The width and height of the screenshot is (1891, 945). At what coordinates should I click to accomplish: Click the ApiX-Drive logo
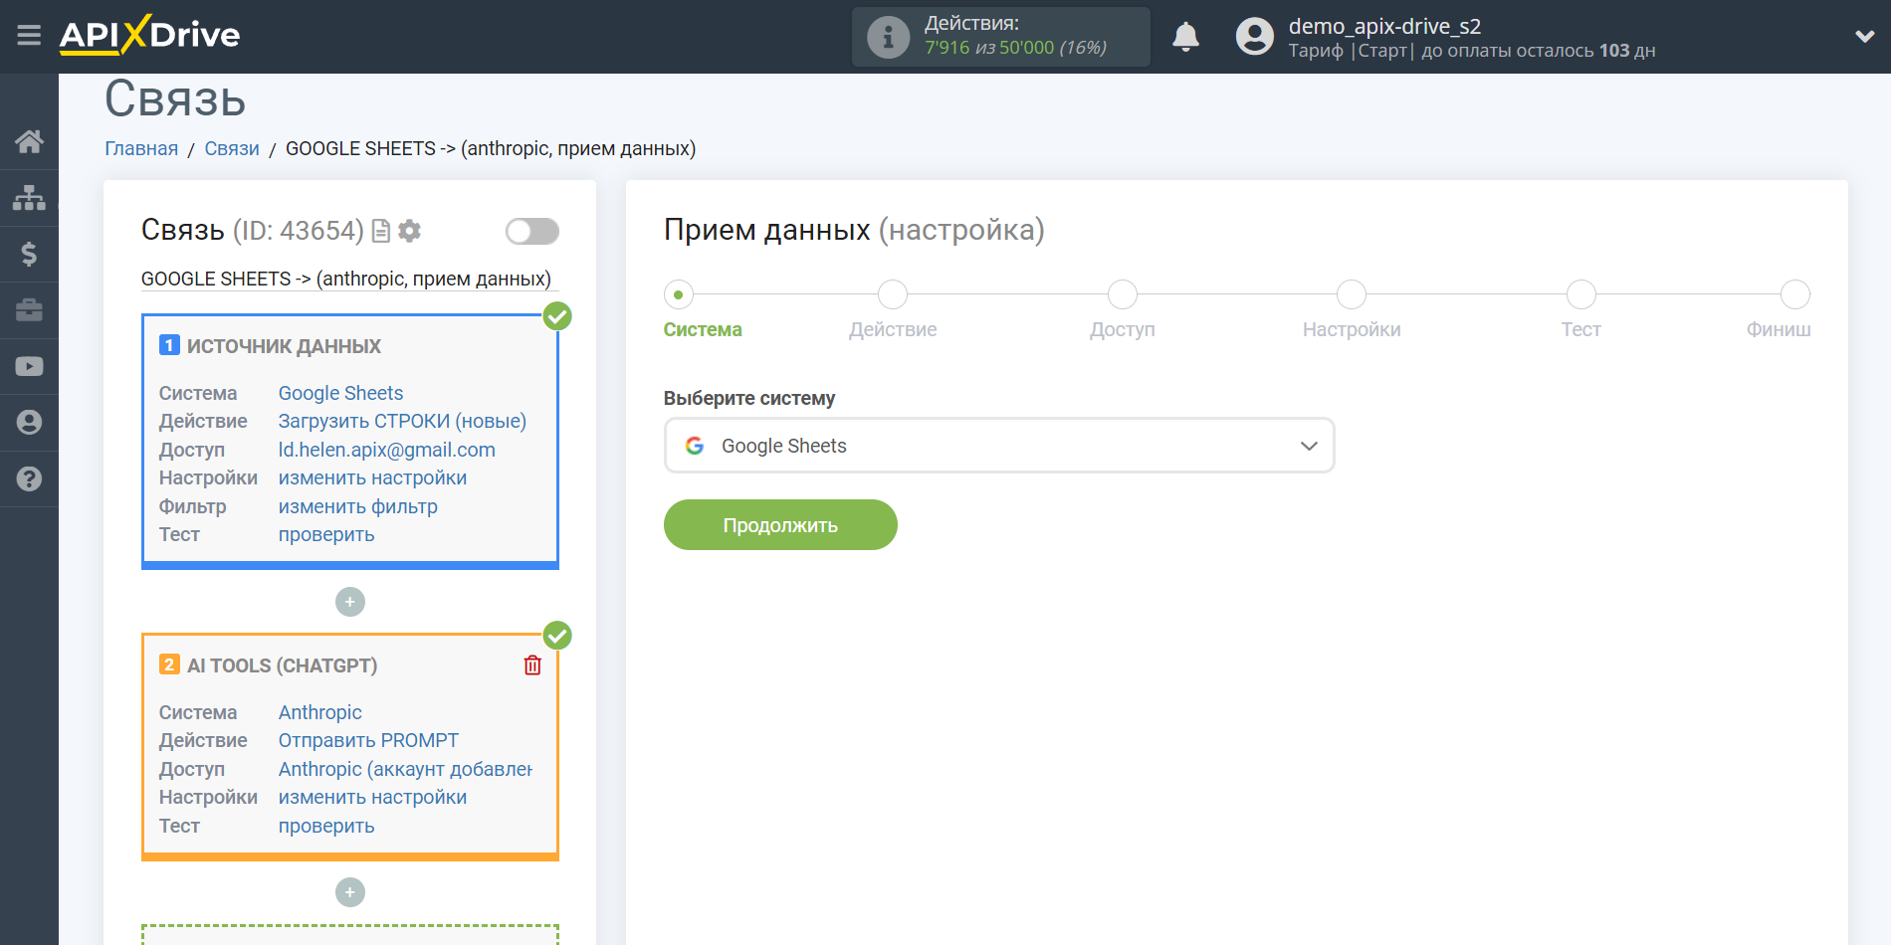click(149, 35)
